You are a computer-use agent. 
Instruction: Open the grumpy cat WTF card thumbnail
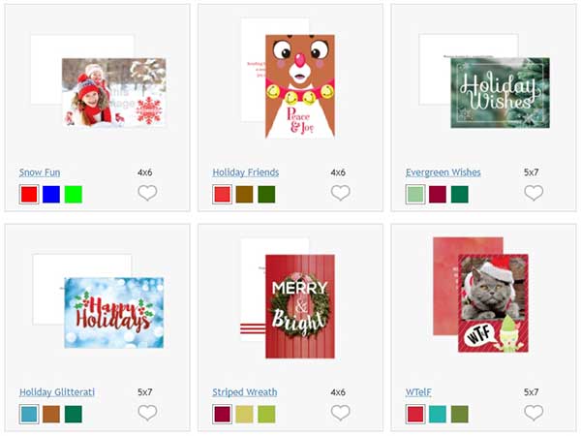[493, 303]
